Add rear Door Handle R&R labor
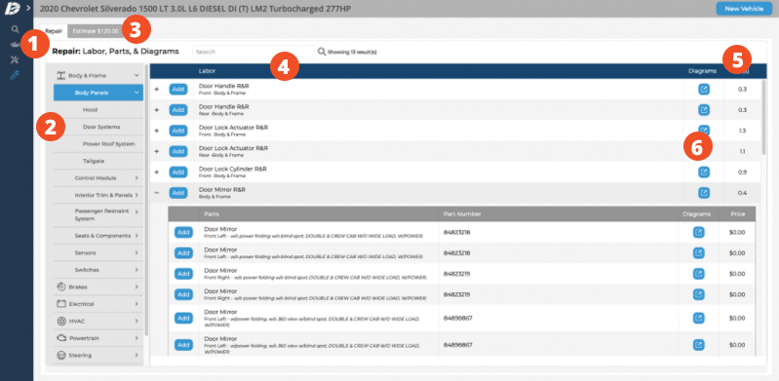The image size is (779, 381). pyautogui.click(x=178, y=110)
